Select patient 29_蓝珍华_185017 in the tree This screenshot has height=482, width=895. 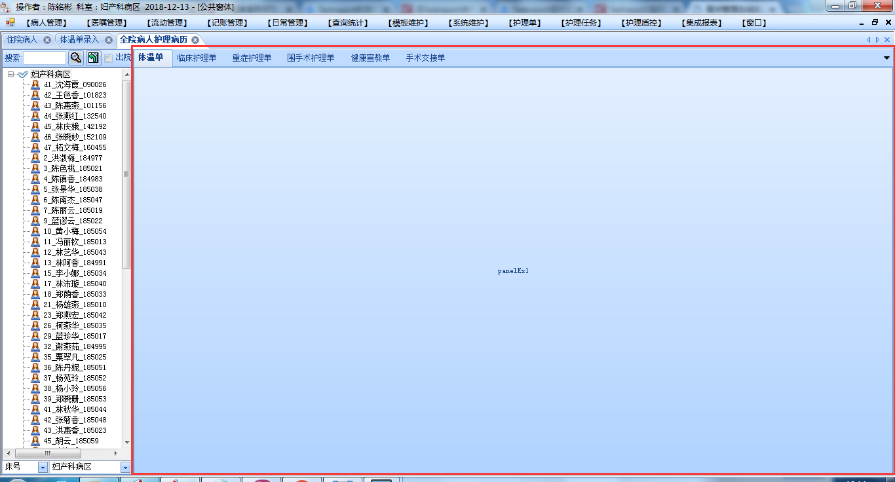tap(75, 336)
